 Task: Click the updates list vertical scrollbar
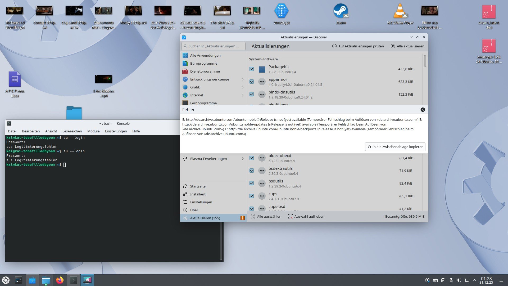[x=425, y=61]
